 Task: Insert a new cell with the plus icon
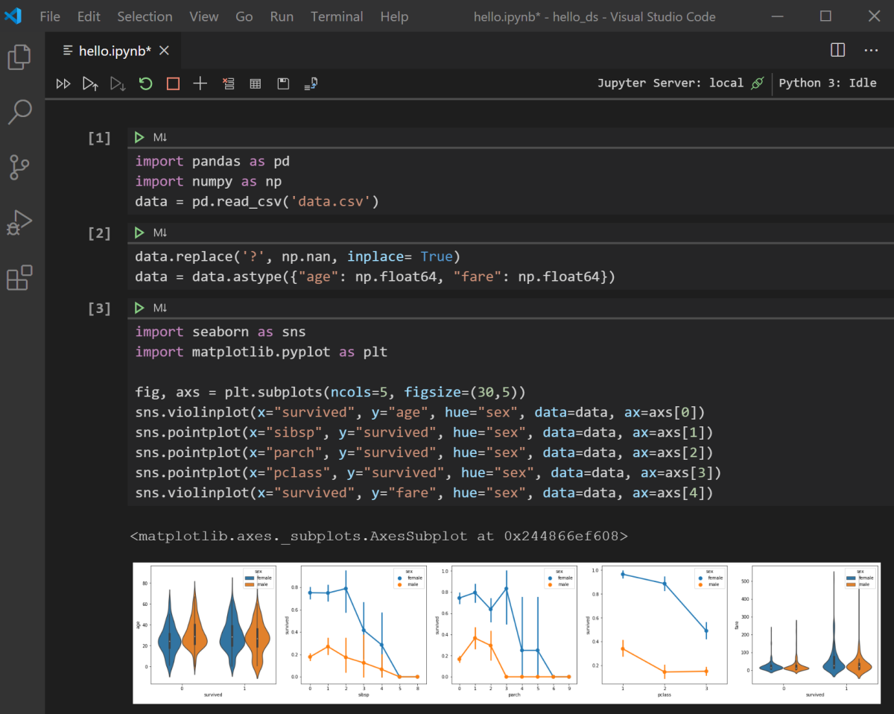[200, 84]
